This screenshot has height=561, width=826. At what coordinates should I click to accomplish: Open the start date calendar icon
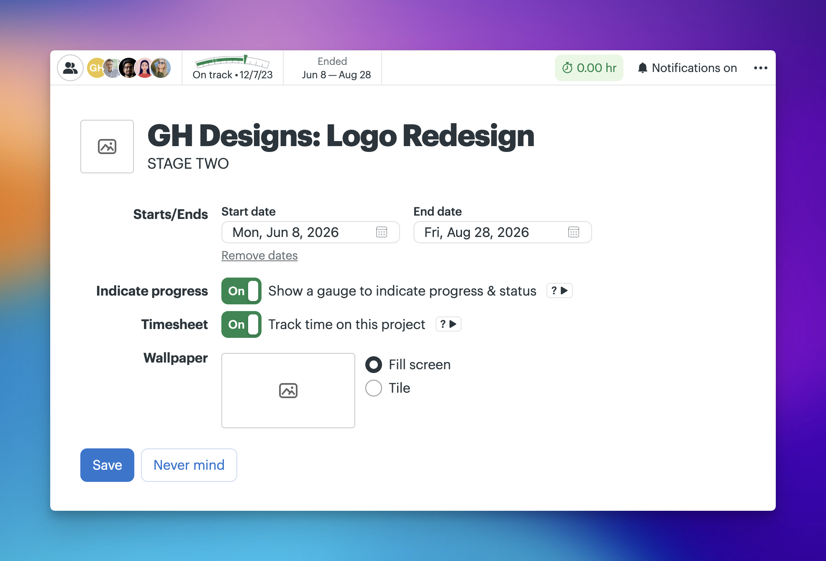(382, 232)
